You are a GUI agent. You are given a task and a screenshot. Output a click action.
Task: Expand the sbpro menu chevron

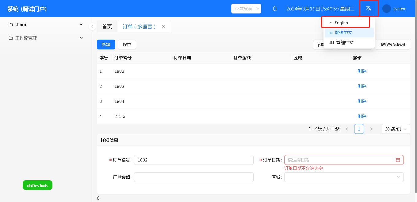click(81, 25)
